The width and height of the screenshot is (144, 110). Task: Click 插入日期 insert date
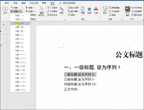coord(73,8)
